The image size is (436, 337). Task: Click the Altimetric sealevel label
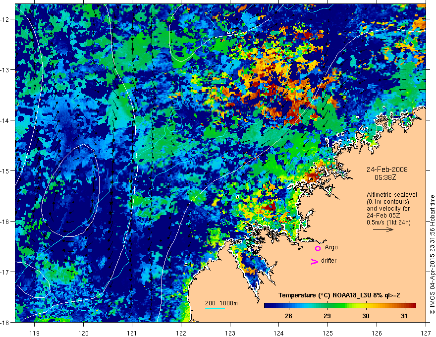[x=392, y=195]
